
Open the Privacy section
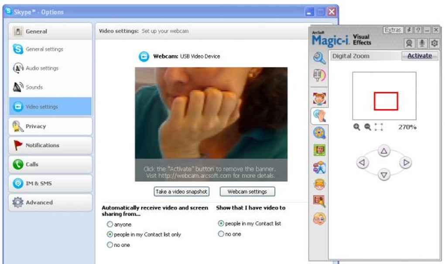(50, 126)
